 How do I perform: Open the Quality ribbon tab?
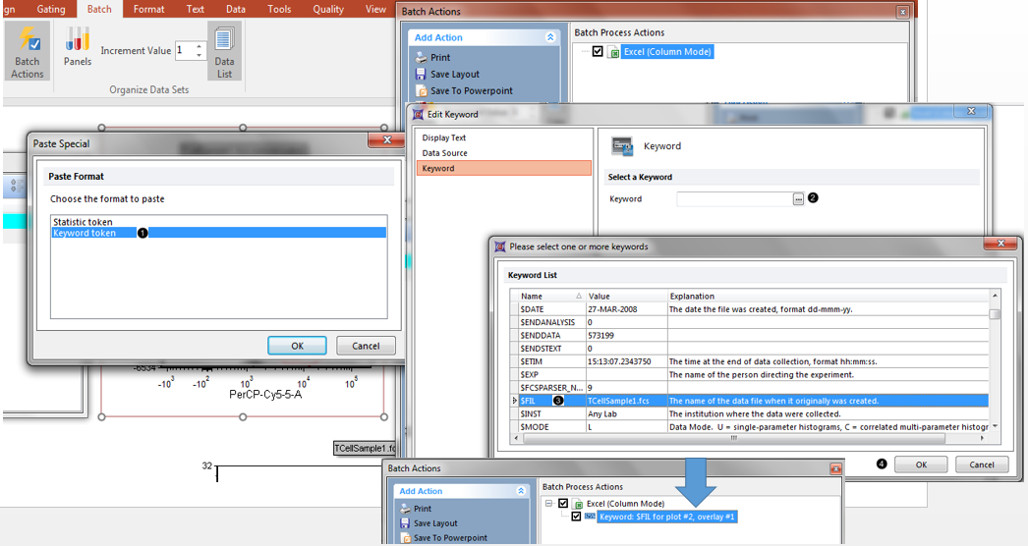point(328,9)
